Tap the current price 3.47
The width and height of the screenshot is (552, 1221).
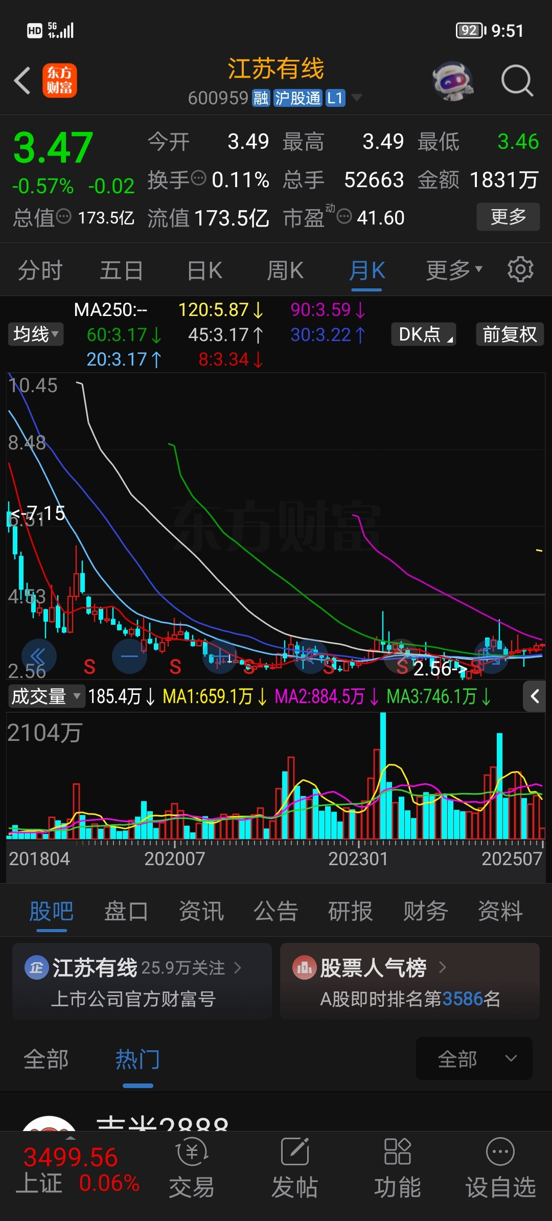click(53, 148)
